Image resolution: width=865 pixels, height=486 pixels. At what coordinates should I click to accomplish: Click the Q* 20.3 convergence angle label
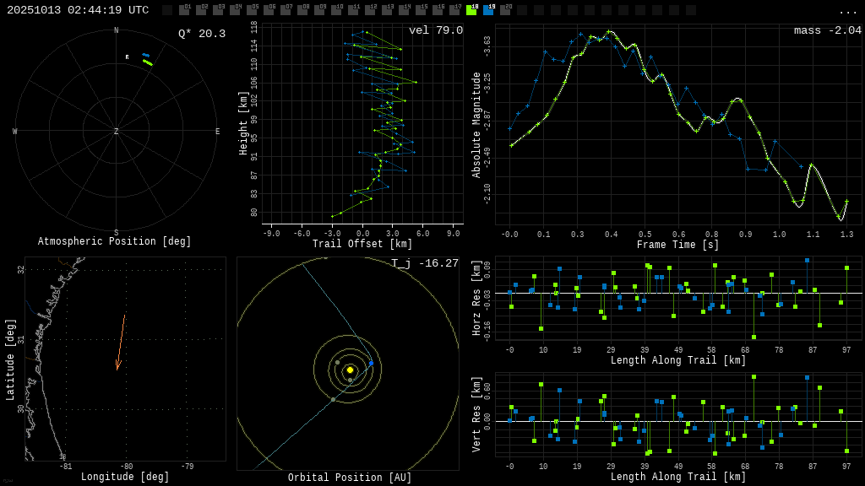(x=201, y=34)
